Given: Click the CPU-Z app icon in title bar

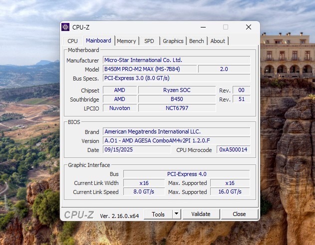Looking at the screenshot, I should [65, 27].
